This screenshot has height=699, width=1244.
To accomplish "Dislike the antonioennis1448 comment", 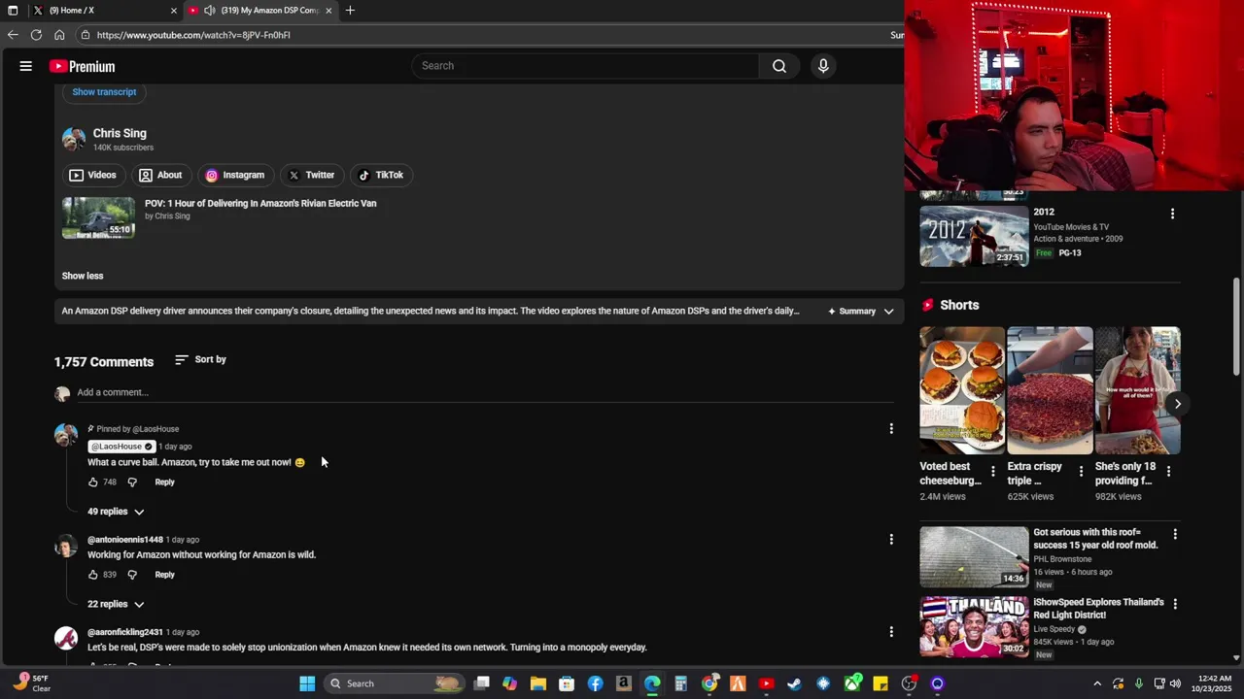I will (x=132, y=575).
